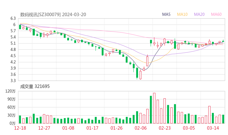Click the 12-18 date axis label
Image resolution: width=228 pixels, height=135 pixels.
(20, 128)
